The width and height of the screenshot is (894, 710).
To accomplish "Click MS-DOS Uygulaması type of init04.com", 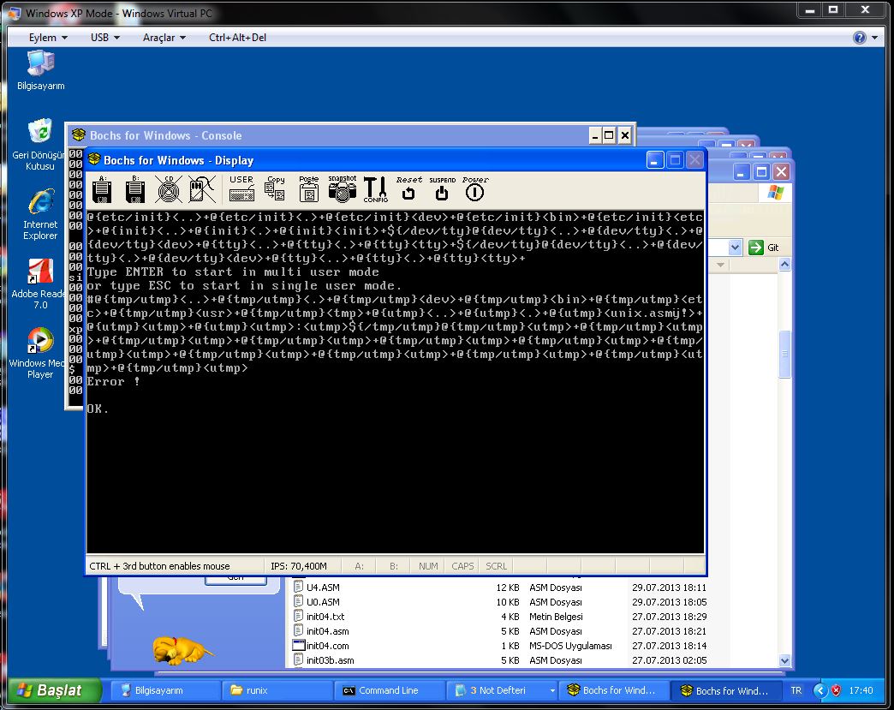I will [x=570, y=646].
